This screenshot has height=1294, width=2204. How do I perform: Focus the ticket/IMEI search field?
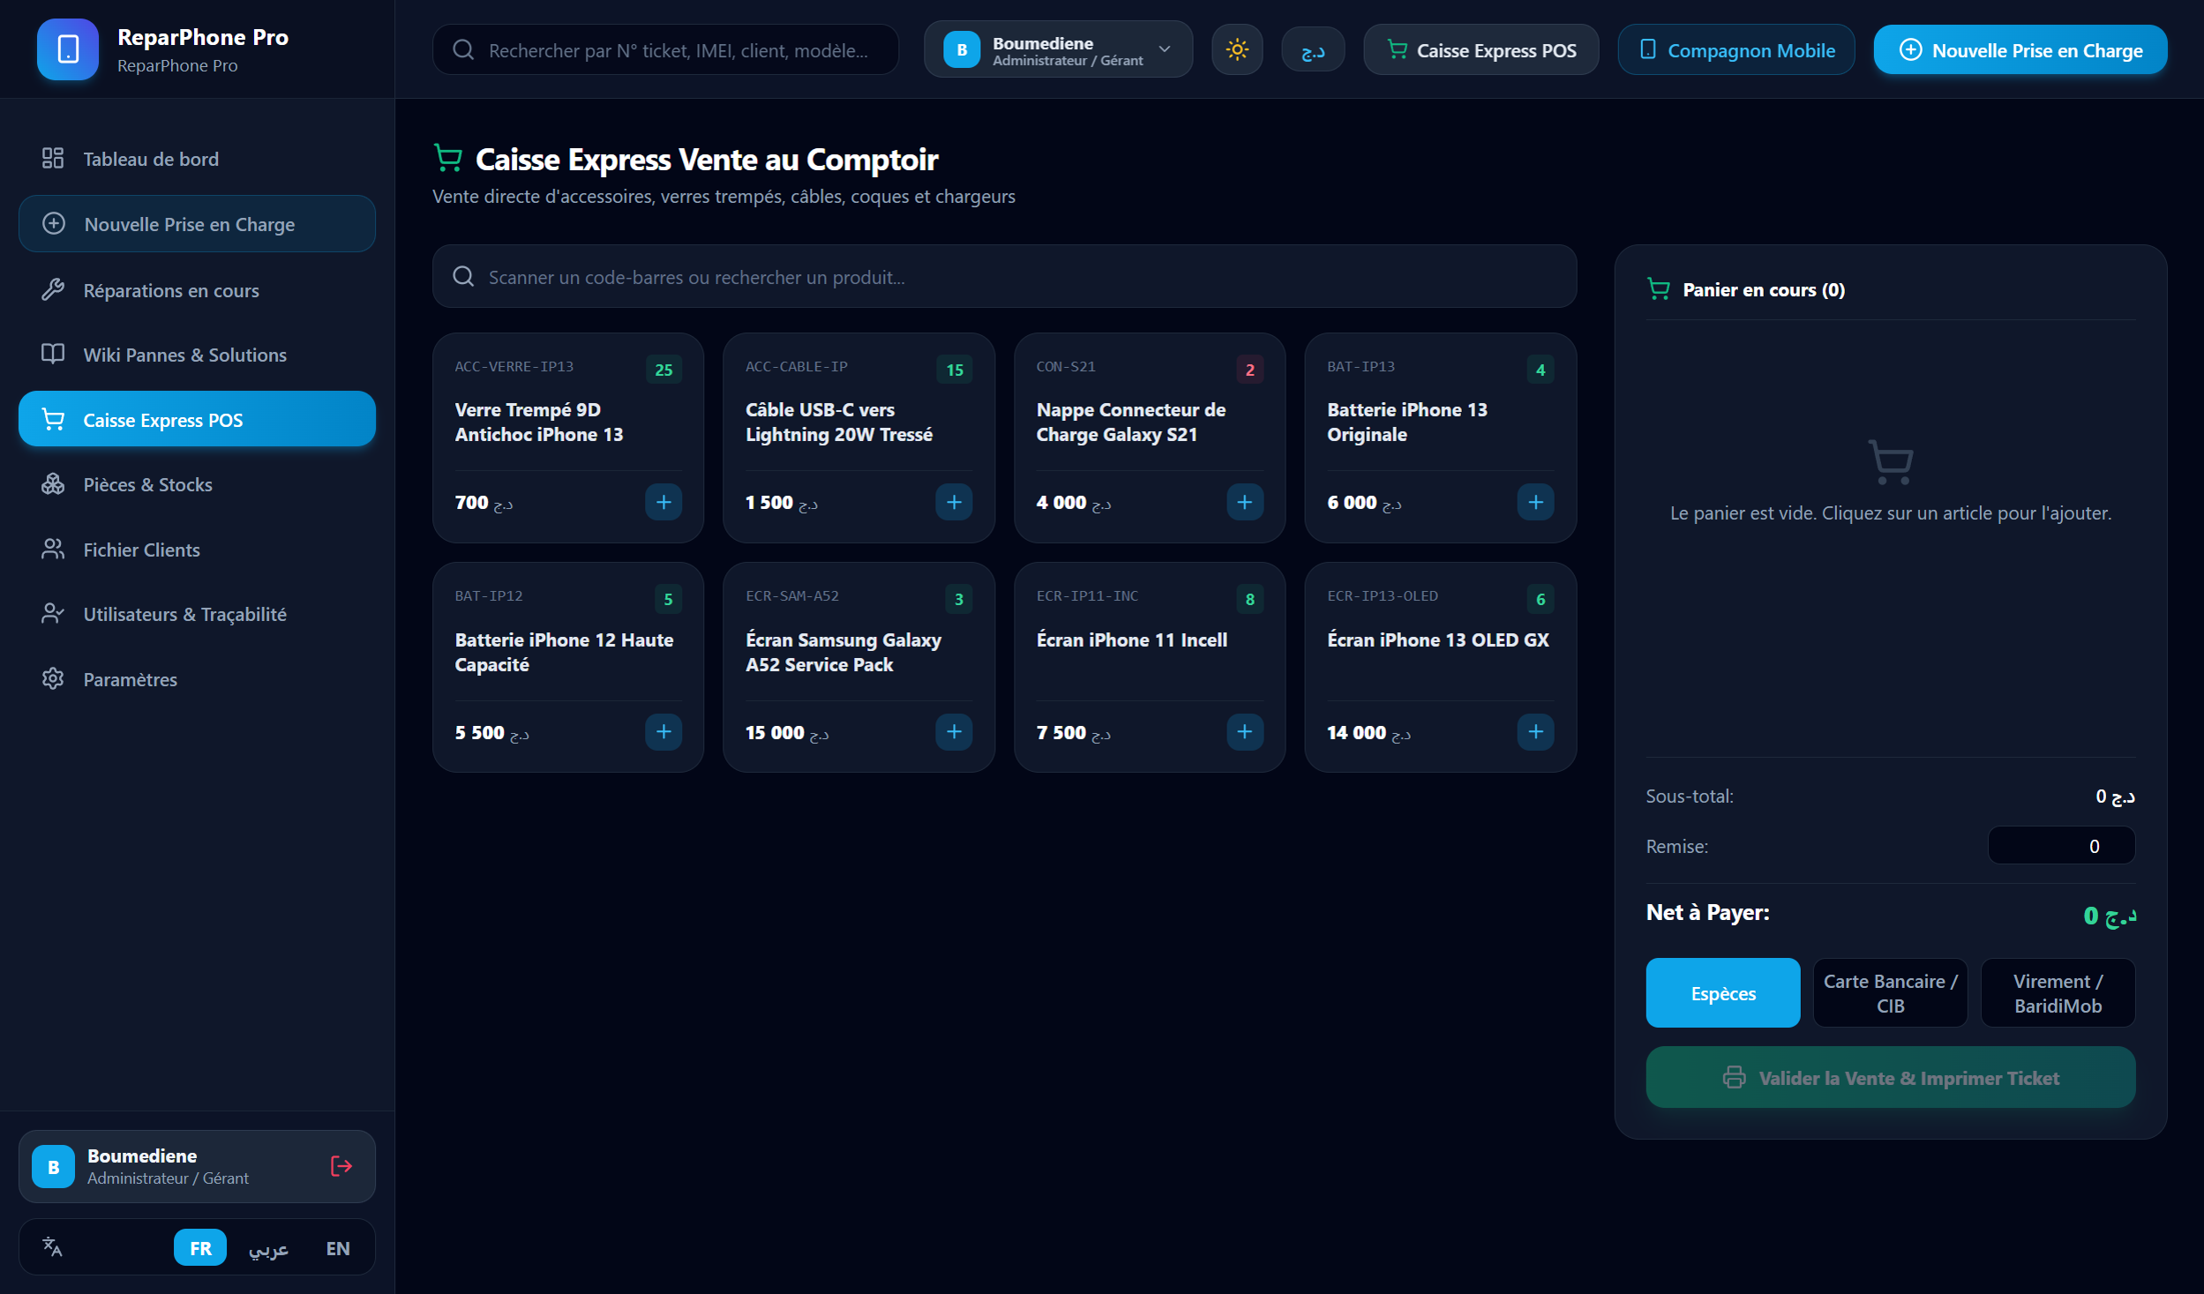tap(665, 49)
